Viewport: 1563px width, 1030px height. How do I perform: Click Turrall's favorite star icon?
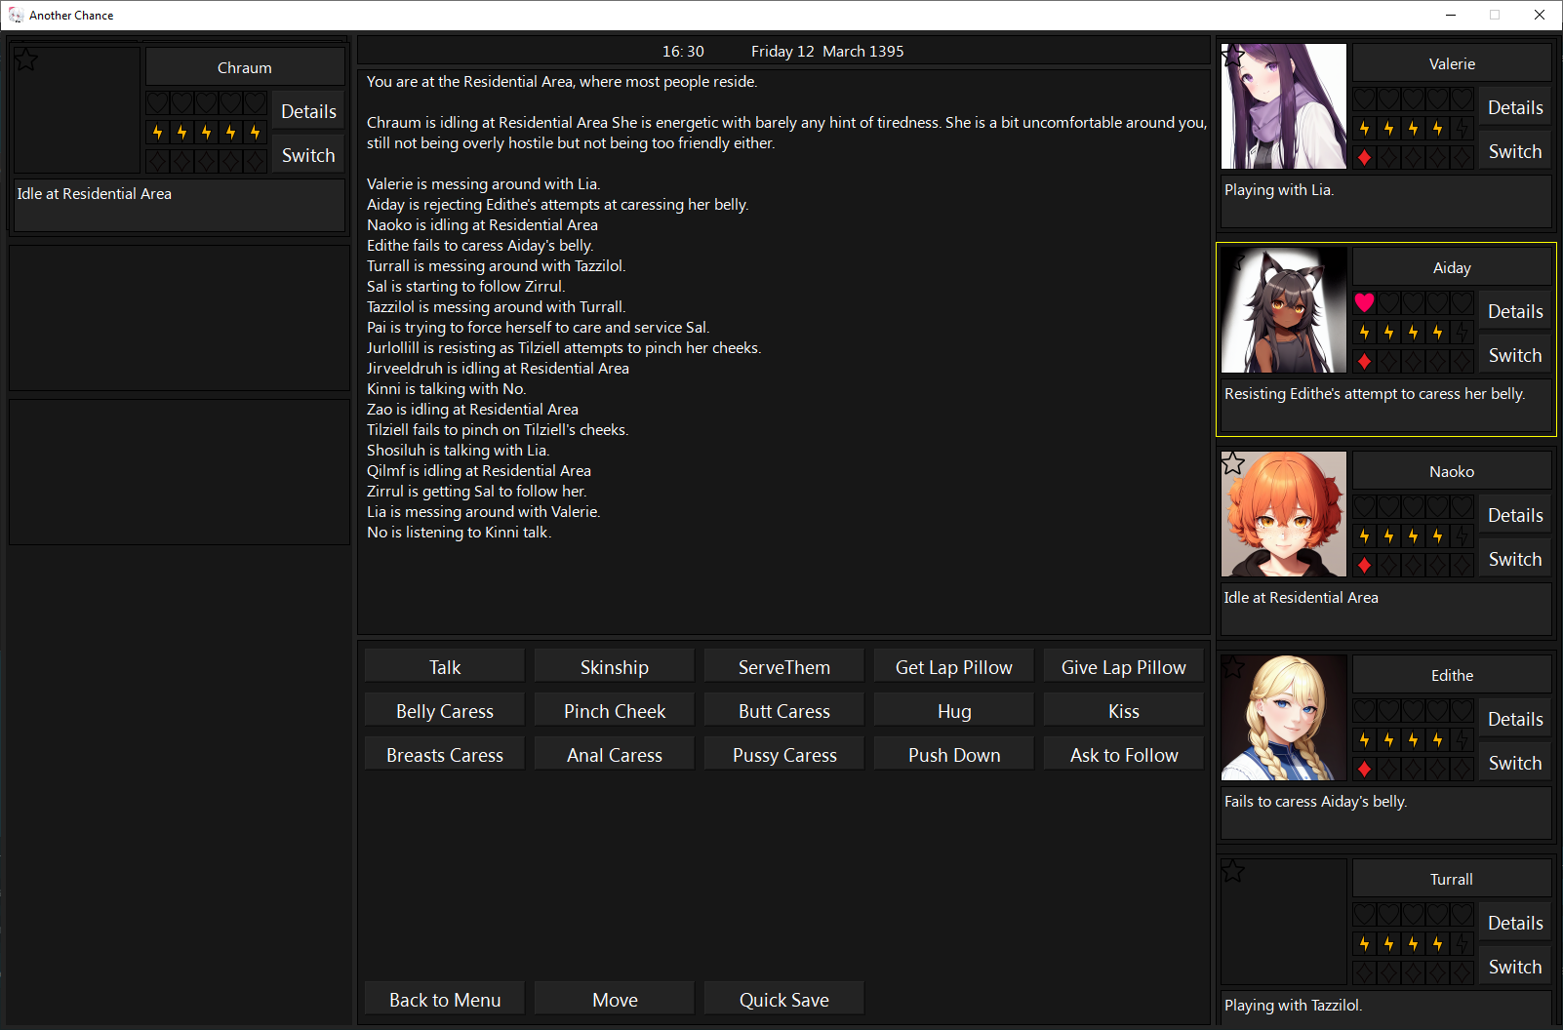[x=1233, y=871]
